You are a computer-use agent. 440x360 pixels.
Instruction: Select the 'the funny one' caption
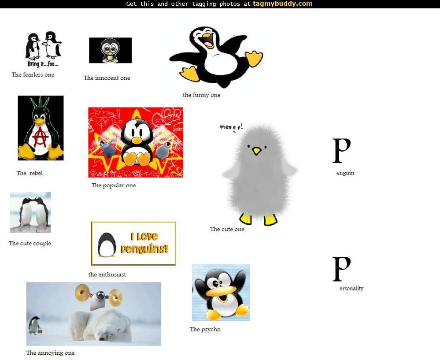[x=201, y=95]
